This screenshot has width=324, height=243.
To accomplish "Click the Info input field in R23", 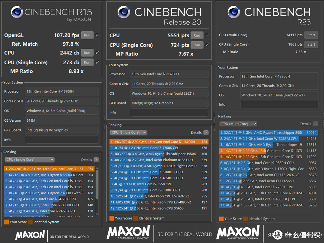I will tap(279, 105).
